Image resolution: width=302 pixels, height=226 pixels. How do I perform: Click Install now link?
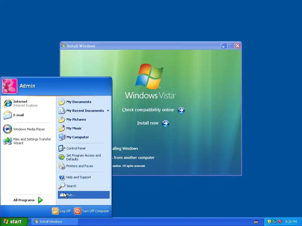point(148,123)
